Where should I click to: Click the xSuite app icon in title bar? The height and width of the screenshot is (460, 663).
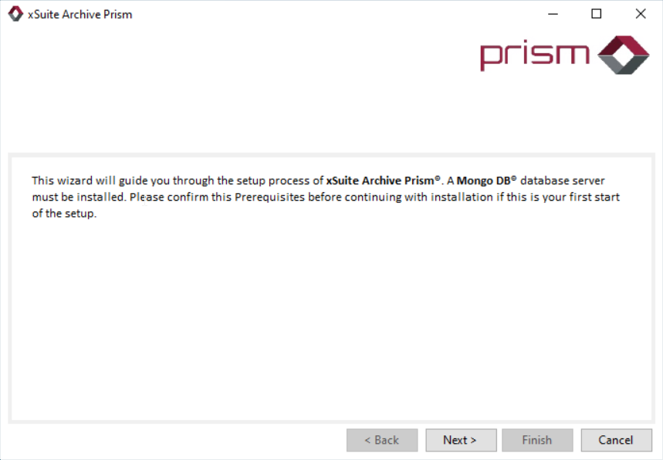point(15,14)
